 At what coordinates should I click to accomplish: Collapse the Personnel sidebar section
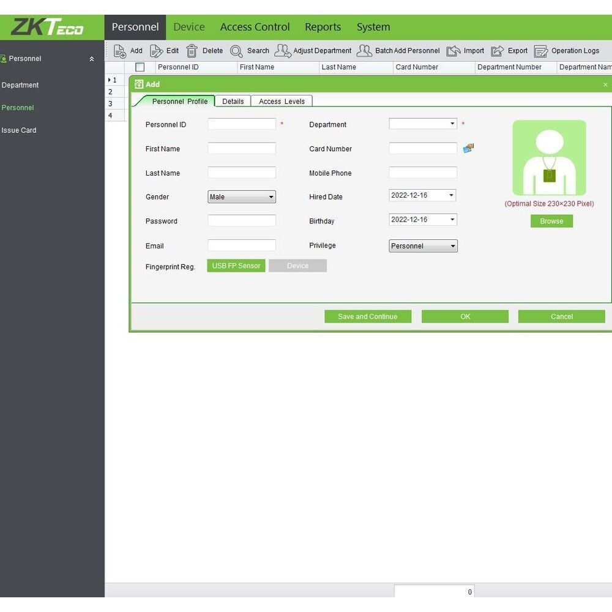91,59
